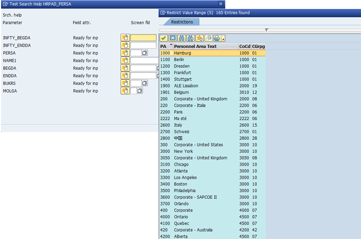Click the selection options icon for BEGDA
The height and width of the screenshot is (239, 361).
click(125, 68)
